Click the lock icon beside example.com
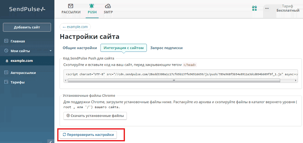Viewport: 303px width, 143px height. click(6, 61)
